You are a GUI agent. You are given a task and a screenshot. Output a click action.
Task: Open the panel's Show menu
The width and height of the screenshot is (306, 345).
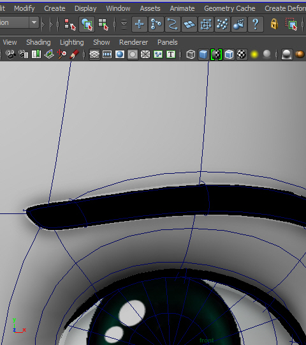(101, 42)
